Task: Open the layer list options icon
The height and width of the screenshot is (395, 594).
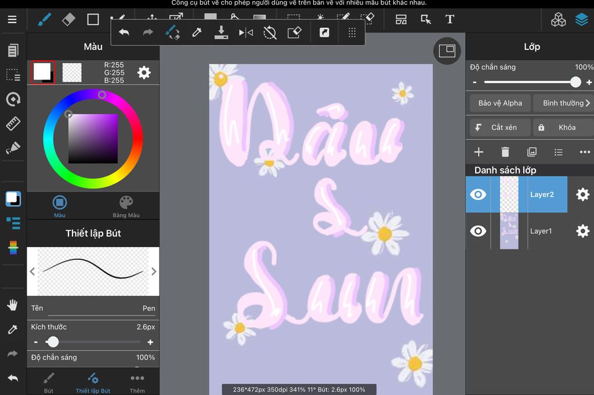Action: pyautogui.click(x=558, y=152)
